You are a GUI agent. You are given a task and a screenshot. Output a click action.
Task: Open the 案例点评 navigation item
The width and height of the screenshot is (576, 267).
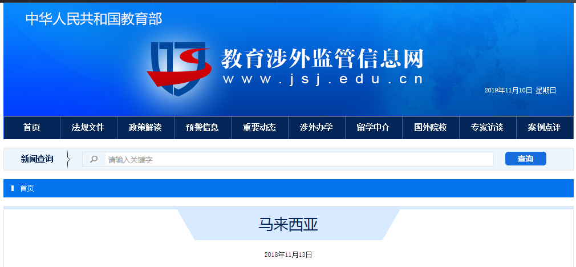pyautogui.click(x=545, y=128)
